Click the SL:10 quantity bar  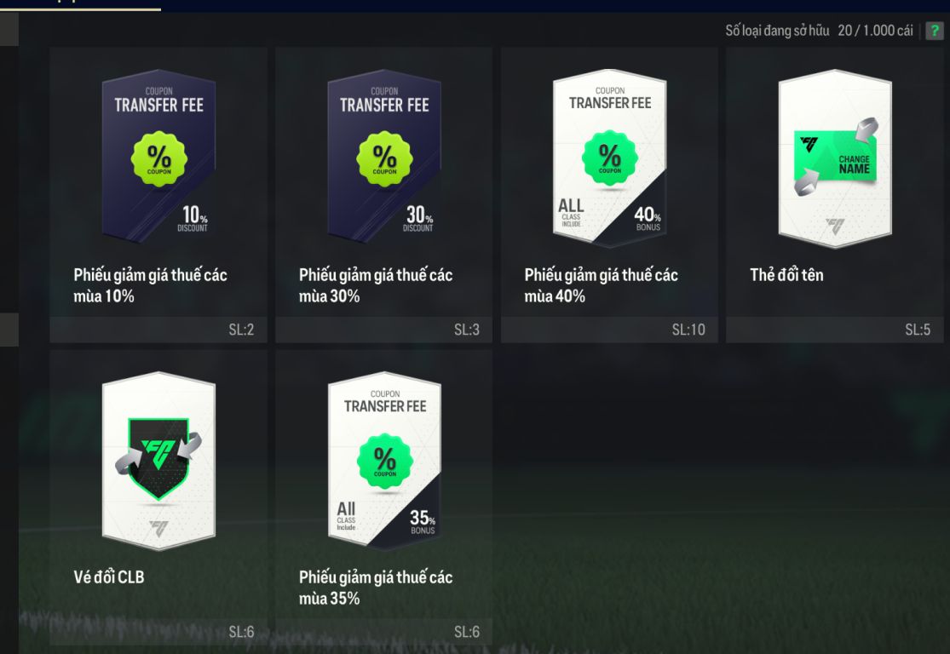tap(609, 330)
